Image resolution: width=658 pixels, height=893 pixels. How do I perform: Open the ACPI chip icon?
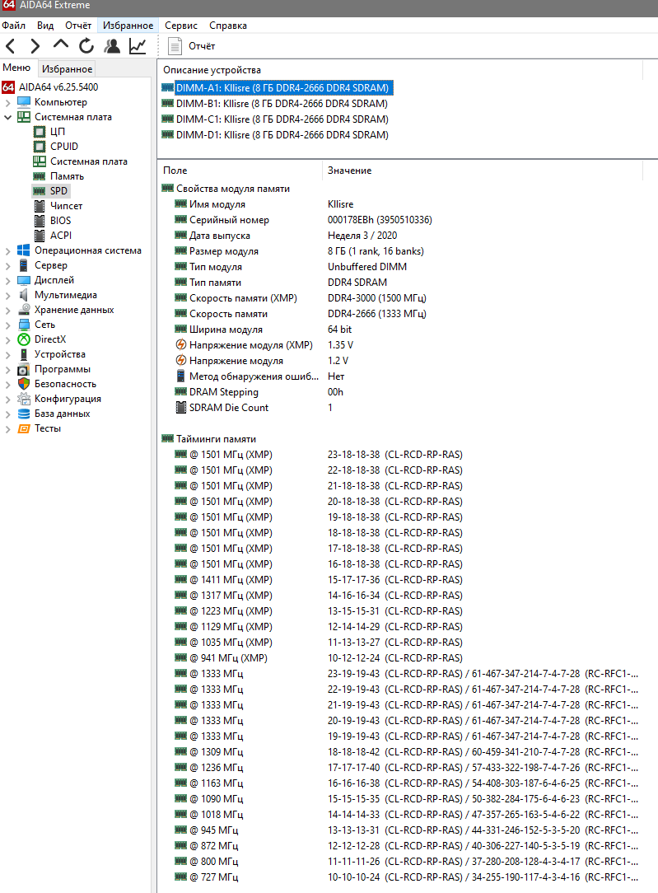pos(40,236)
